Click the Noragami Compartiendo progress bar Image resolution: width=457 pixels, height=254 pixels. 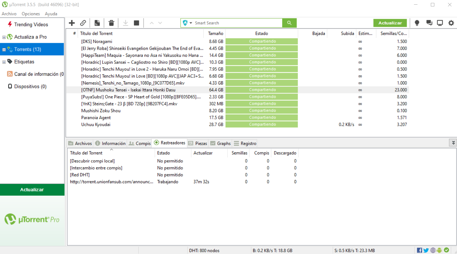[x=262, y=41]
